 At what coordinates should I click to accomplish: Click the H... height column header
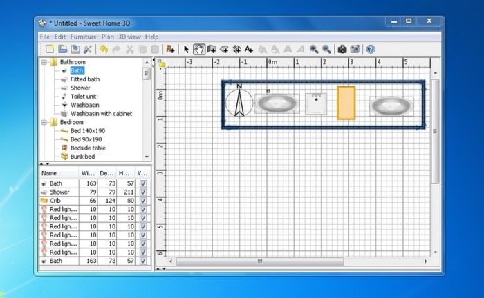pos(125,173)
